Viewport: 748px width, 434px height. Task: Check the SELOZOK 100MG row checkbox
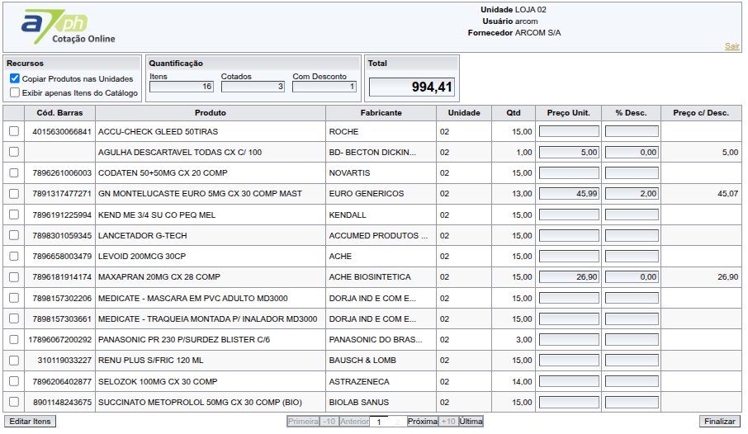(x=14, y=381)
